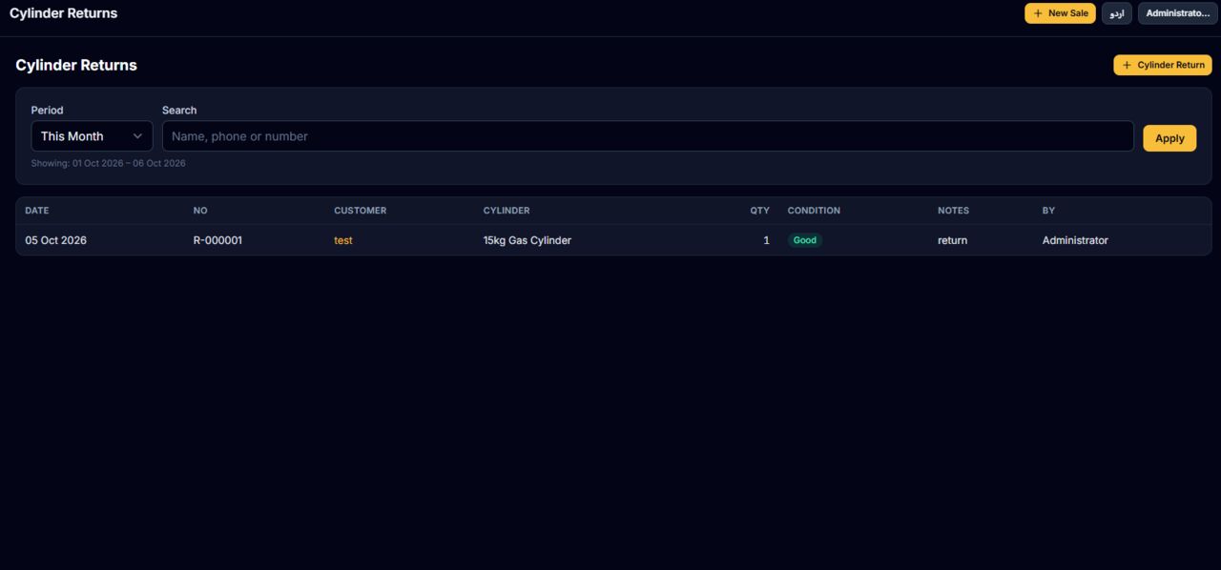Open the Administrator account menu
1221x570 pixels.
tap(1177, 13)
